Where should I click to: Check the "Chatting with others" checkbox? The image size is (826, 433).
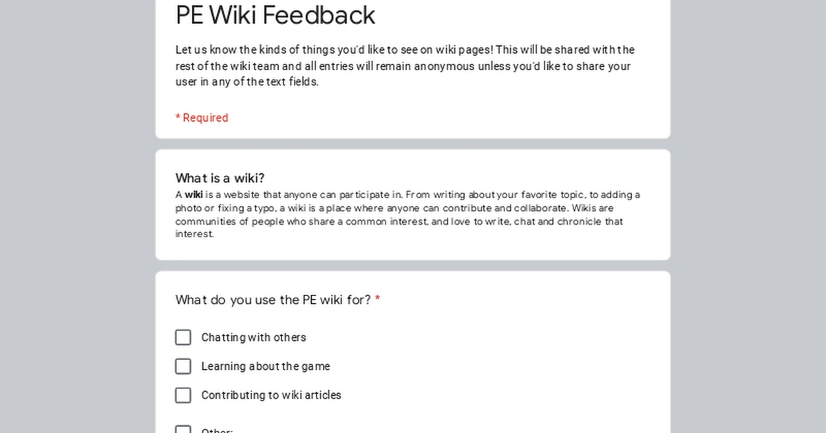(183, 337)
